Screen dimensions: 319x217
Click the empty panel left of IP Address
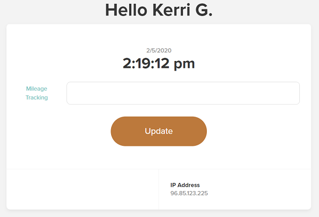[82, 189]
